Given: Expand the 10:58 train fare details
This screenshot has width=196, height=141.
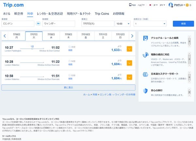Looking at the screenshot, I should (x=129, y=77).
